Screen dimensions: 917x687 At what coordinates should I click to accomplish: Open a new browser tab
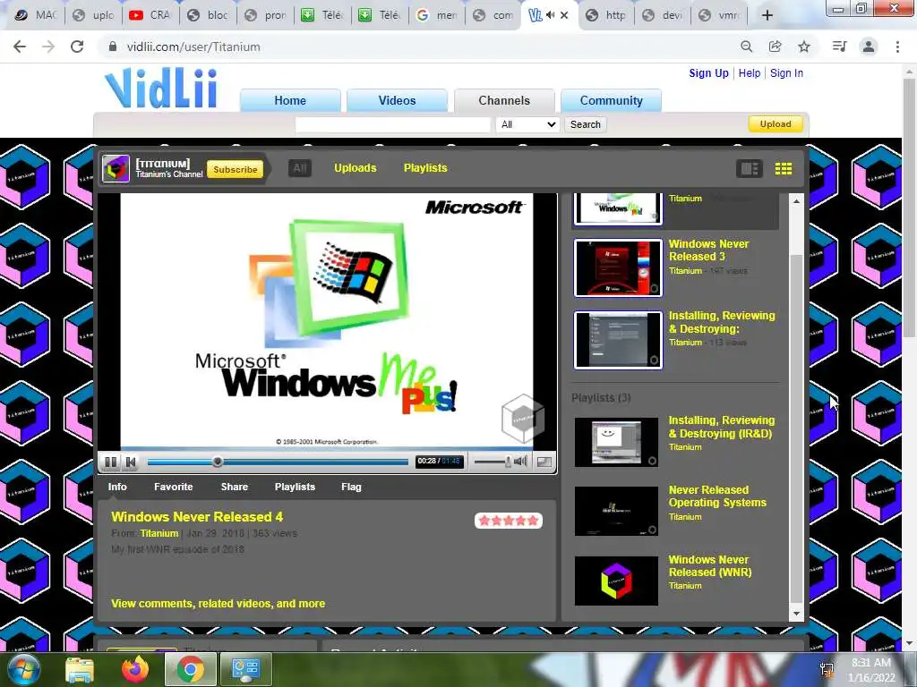coord(767,15)
